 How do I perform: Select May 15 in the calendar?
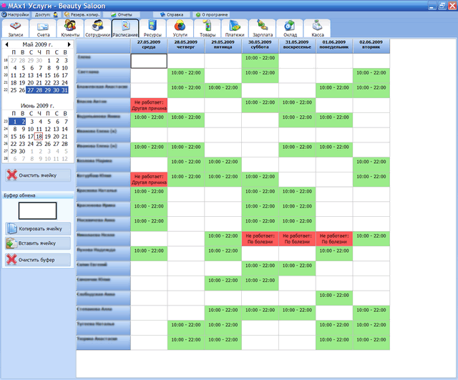pyautogui.click(x=47, y=75)
